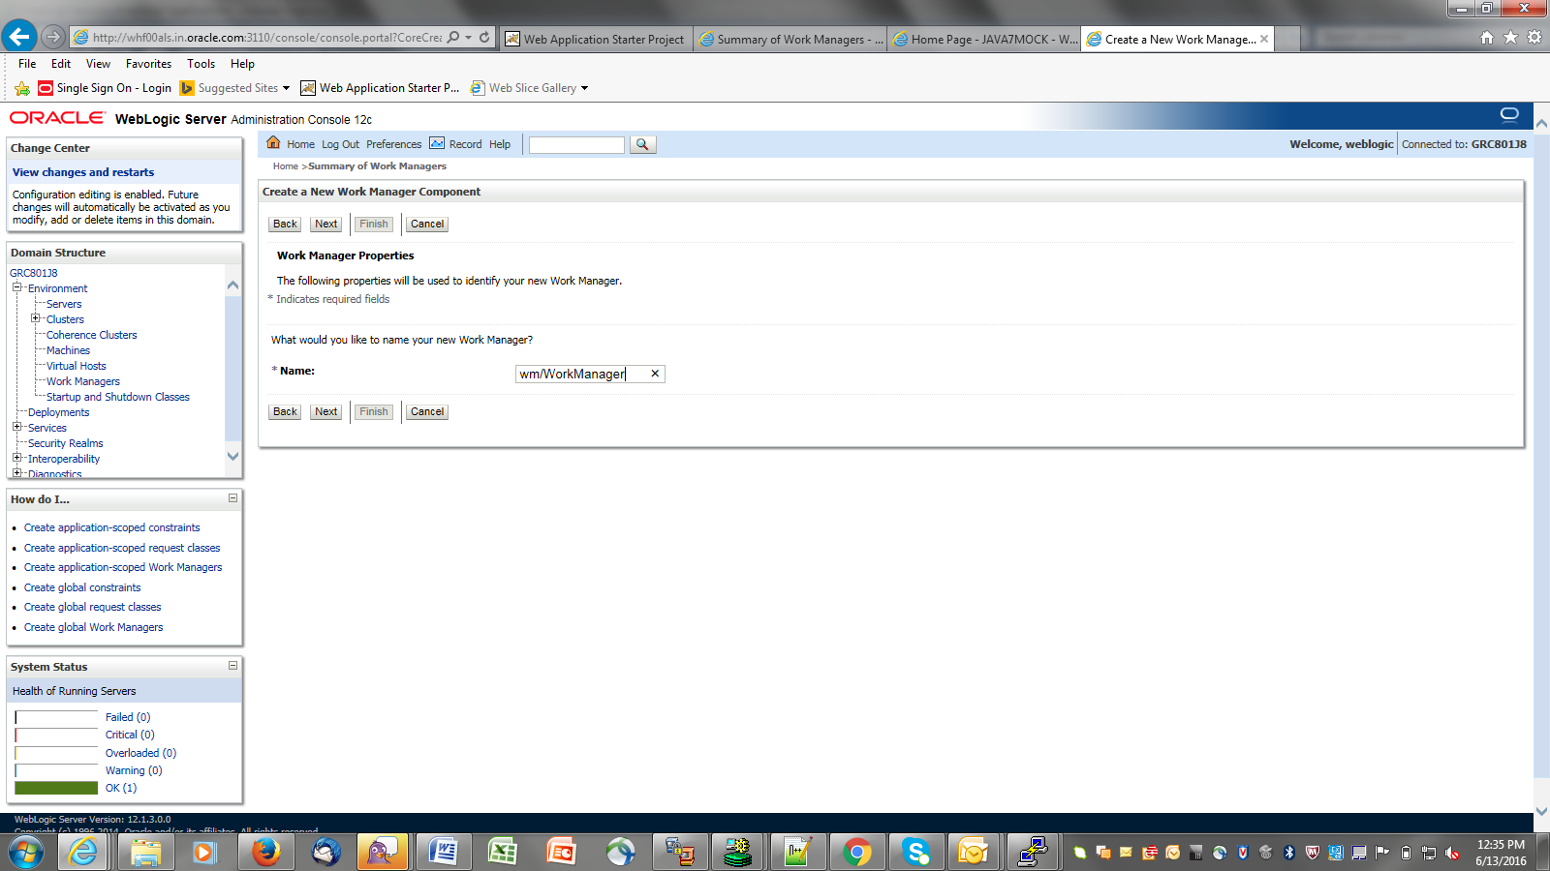The height and width of the screenshot is (871, 1550).
Task: Switch to Home Page - JAVA7MOCK tab
Action: [x=984, y=39]
